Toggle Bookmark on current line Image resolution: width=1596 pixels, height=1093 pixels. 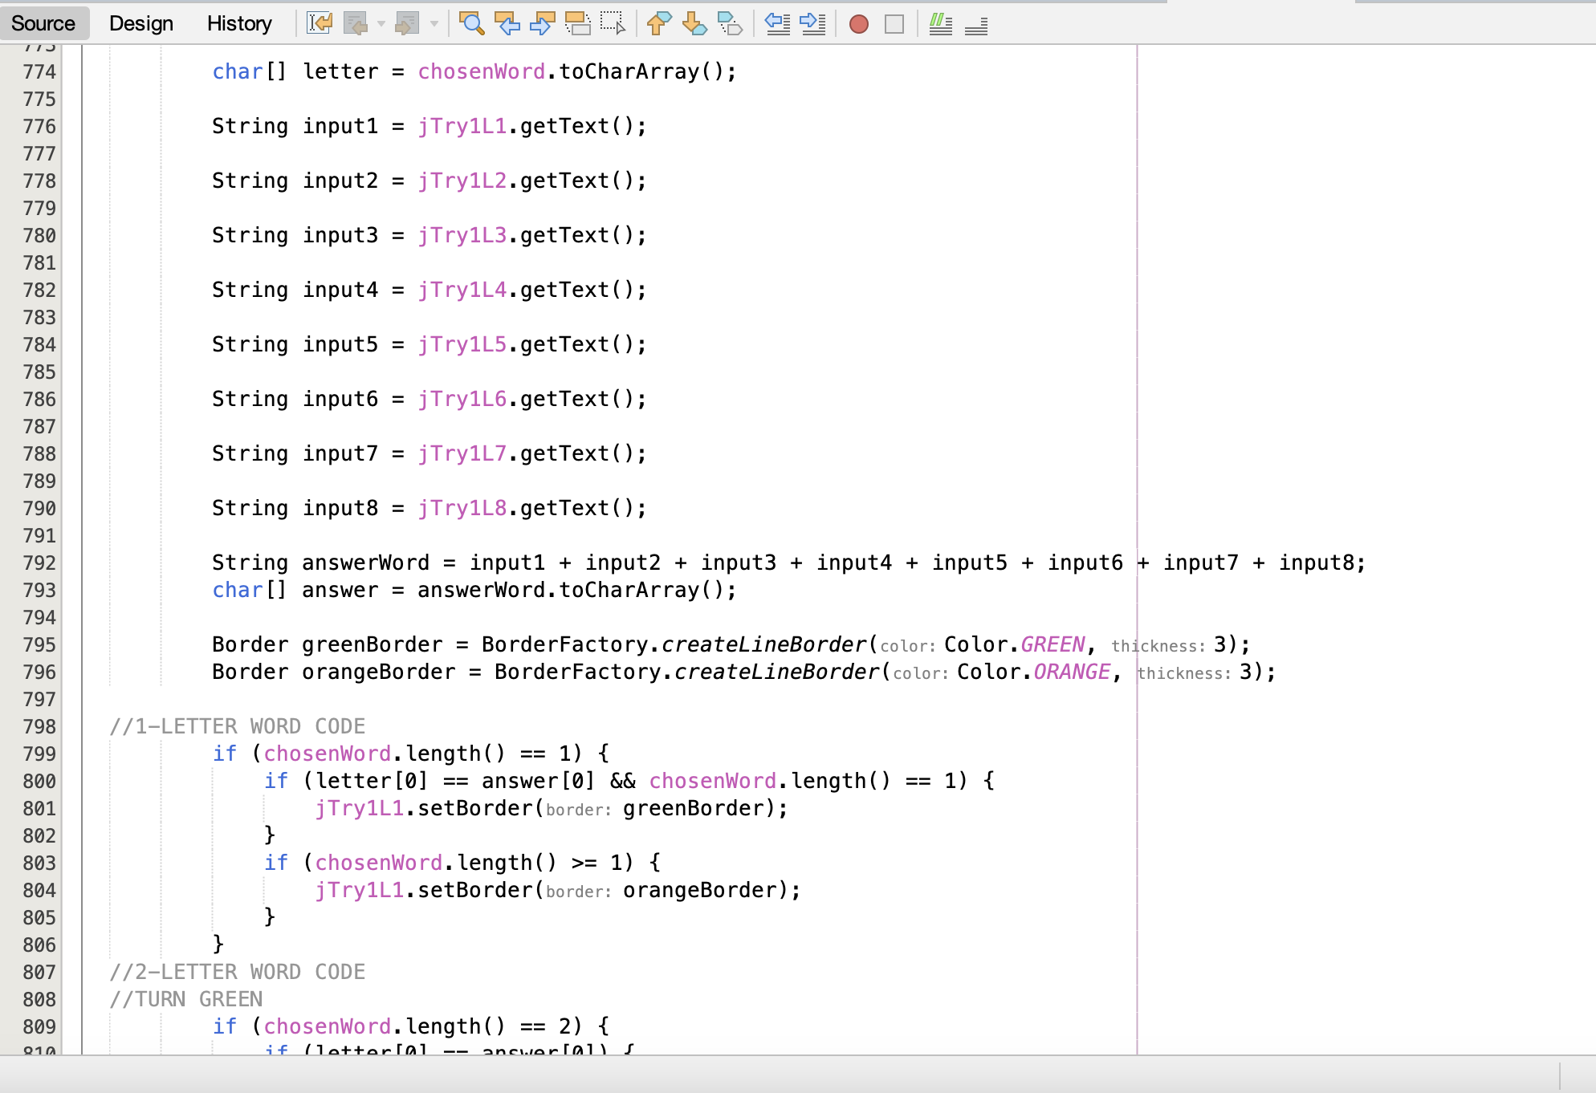coord(729,24)
